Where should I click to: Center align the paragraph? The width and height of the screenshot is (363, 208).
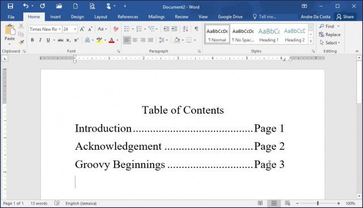coord(135,40)
